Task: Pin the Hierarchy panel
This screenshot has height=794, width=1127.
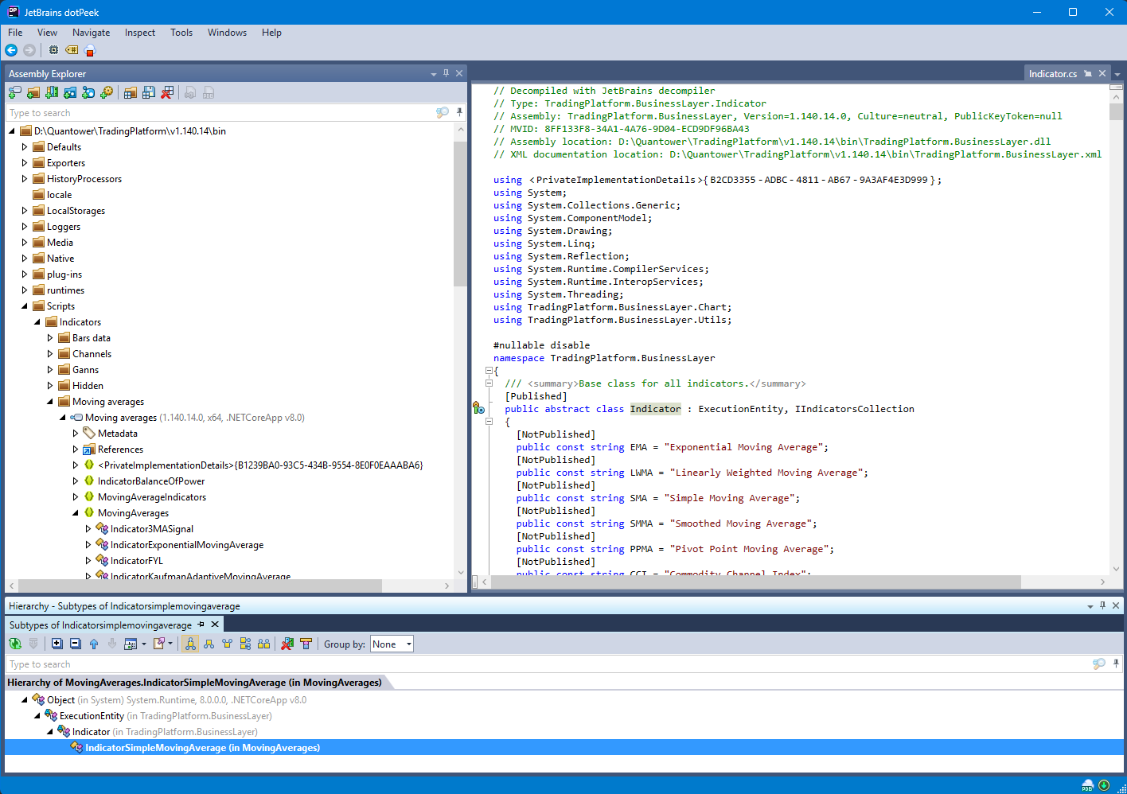Action: click(x=1102, y=605)
